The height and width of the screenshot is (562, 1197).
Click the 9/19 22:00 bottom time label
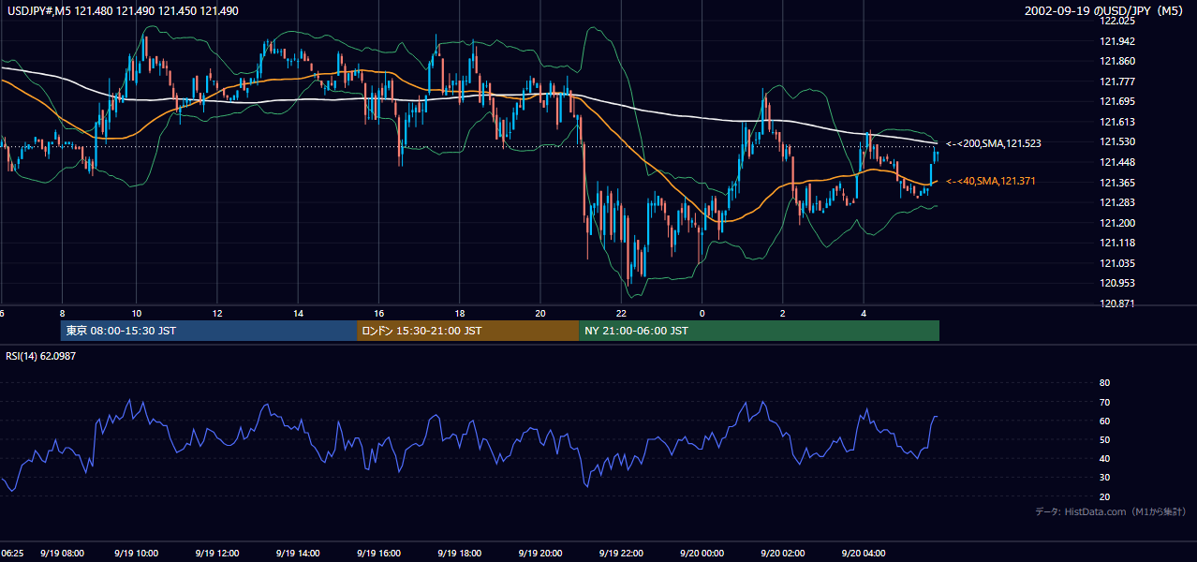pyautogui.click(x=621, y=554)
